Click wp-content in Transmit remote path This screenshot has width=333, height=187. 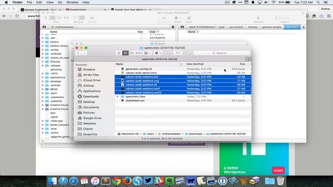click(x=236, y=27)
